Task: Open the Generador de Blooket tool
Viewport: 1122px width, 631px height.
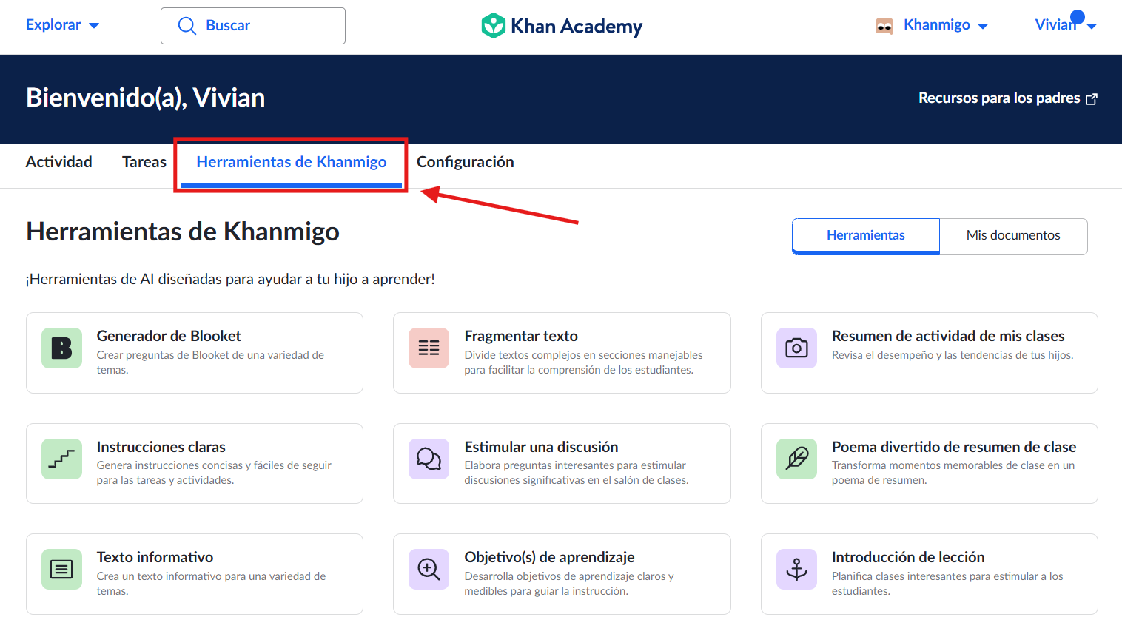Action: [195, 353]
